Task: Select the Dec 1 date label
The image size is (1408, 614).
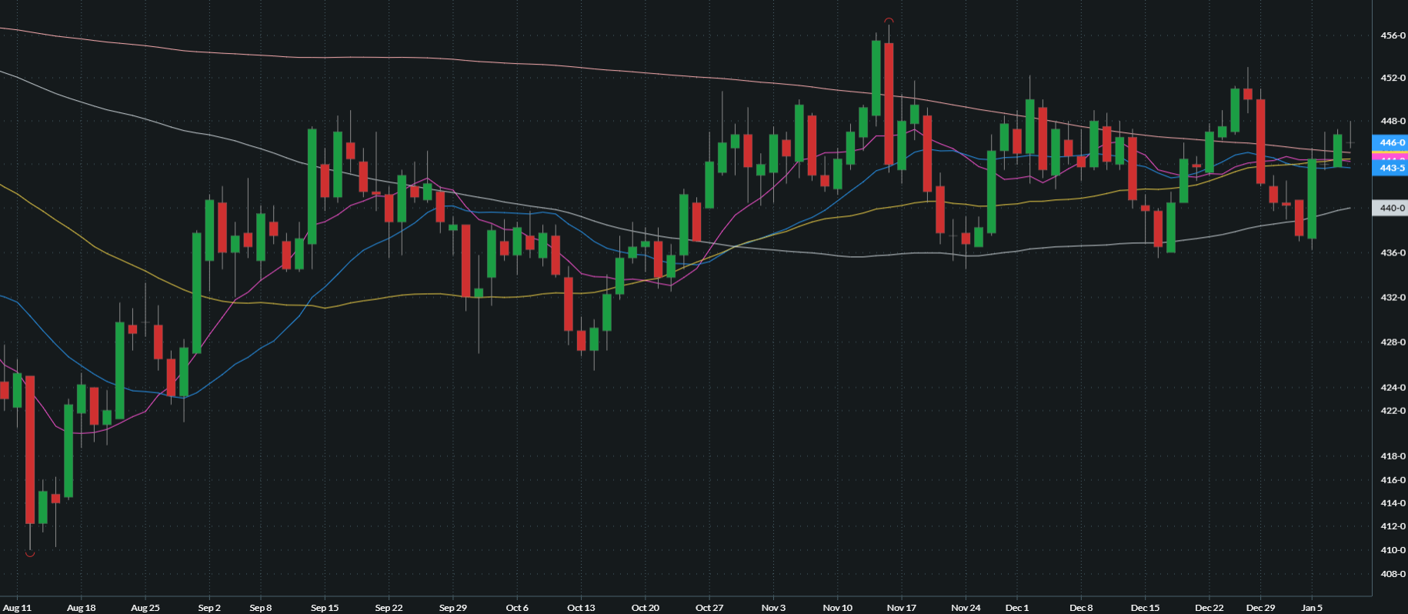Action: pyautogui.click(x=1016, y=607)
